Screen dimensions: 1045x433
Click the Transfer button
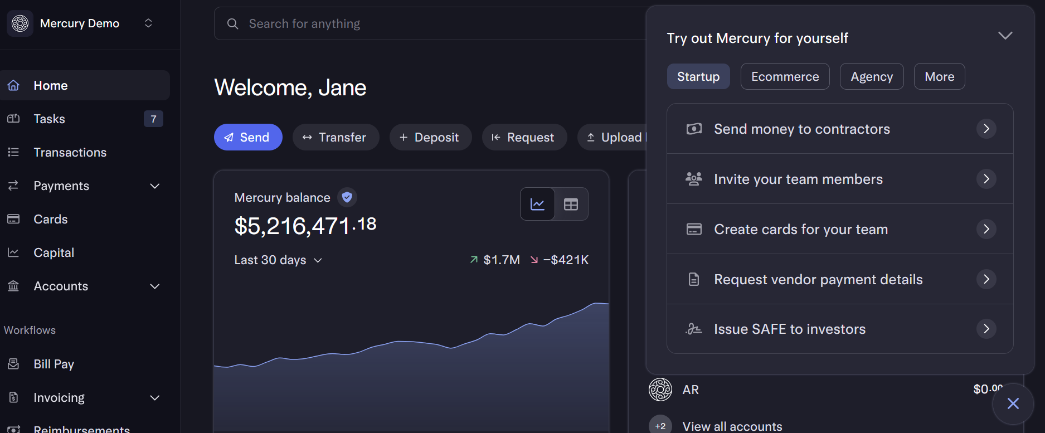(x=336, y=137)
